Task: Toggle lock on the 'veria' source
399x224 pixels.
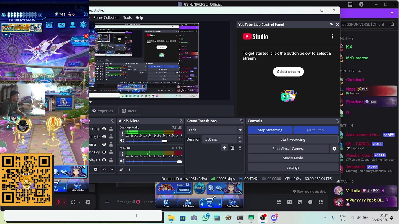Action: 111,144
